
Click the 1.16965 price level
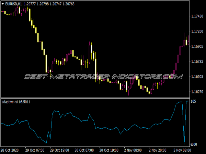tap(197, 46)
